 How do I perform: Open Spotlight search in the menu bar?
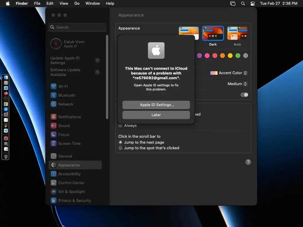(243, 4)
